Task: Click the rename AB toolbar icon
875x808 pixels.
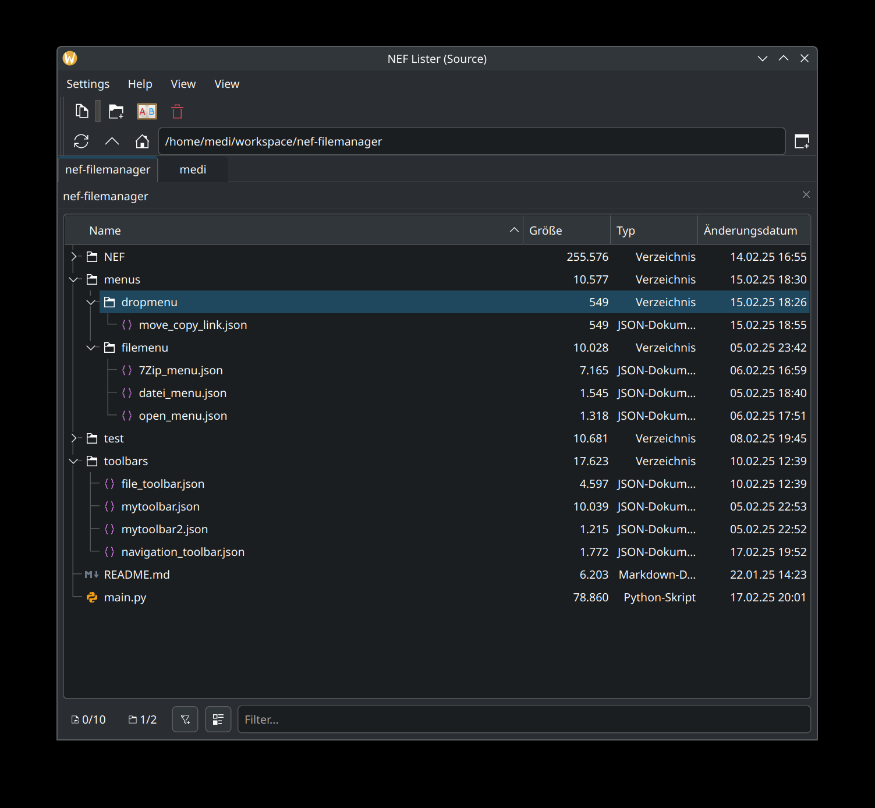Action: point(147,111)
